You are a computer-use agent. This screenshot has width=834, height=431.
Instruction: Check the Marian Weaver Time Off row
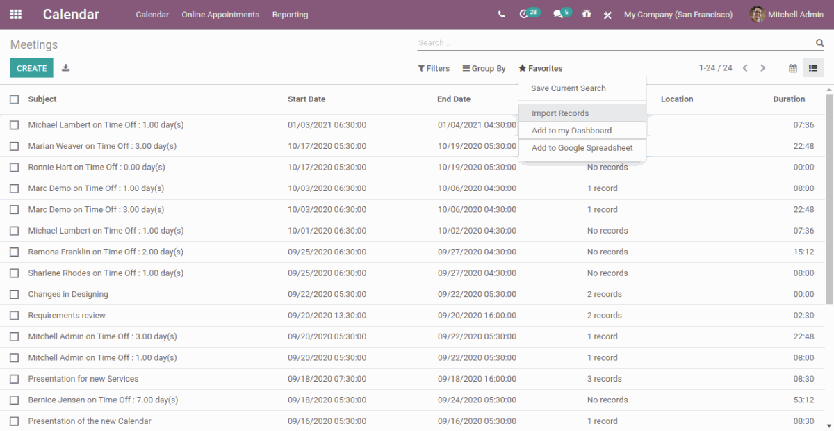point(15,146)
